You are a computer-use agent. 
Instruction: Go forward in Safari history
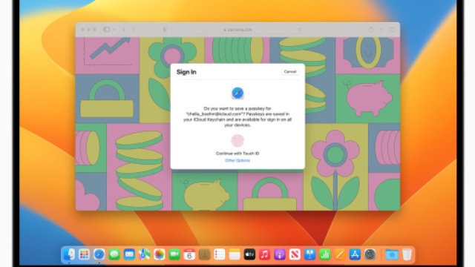pos(134,30)
